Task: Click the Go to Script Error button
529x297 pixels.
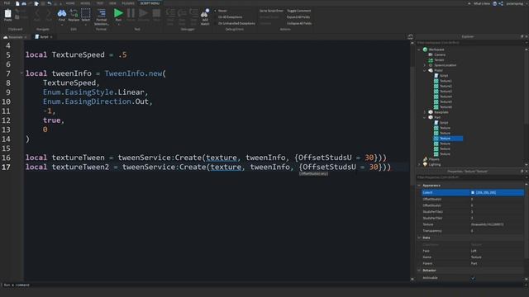Action: (x=271, y=11)
